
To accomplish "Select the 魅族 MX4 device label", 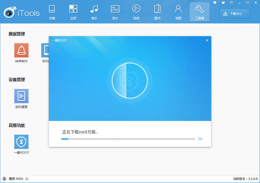I will [16, 179].
